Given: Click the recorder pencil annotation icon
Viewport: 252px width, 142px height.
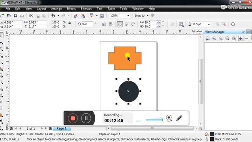Looking at the screenshot, I should tap(179, 118).
